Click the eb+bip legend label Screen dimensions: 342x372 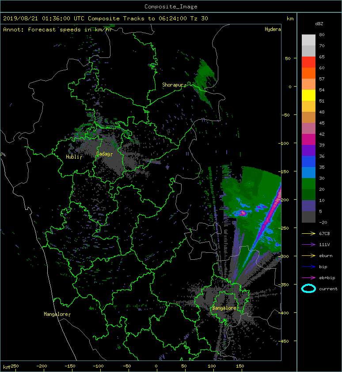[327, 278]
